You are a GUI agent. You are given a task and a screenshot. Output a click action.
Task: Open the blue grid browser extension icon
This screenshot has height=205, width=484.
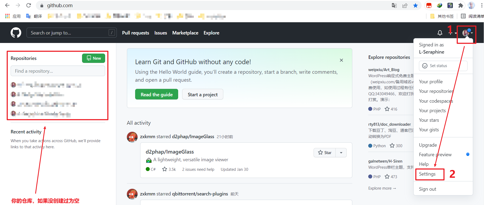[x=450, y=6]
